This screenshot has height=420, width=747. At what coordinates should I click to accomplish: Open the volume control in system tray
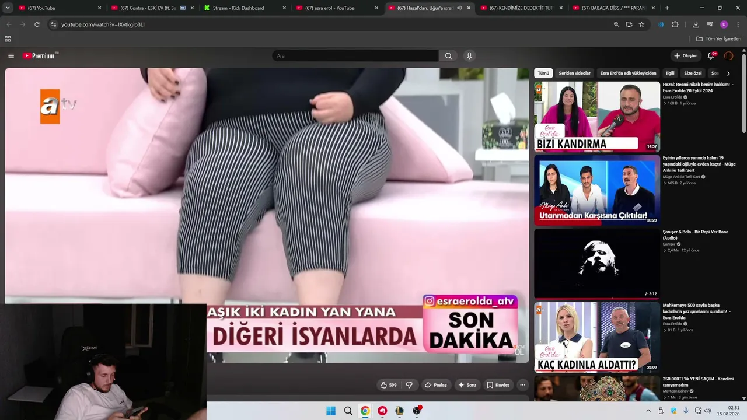point(708,411)
